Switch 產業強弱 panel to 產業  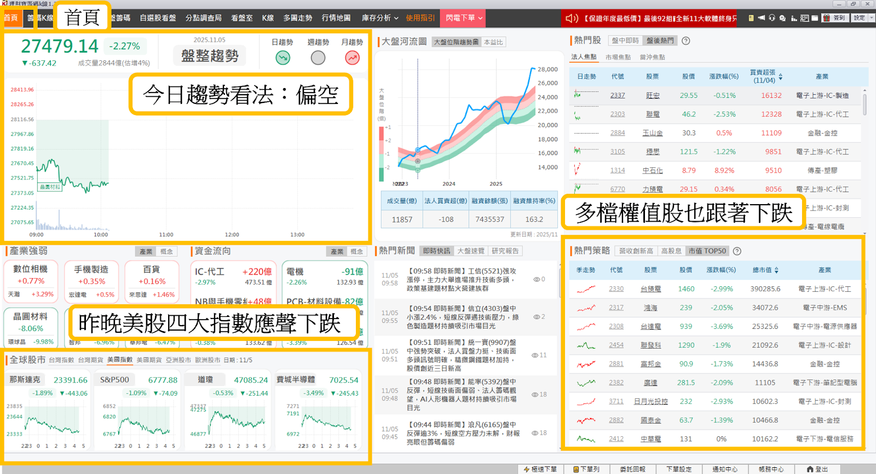146,251
